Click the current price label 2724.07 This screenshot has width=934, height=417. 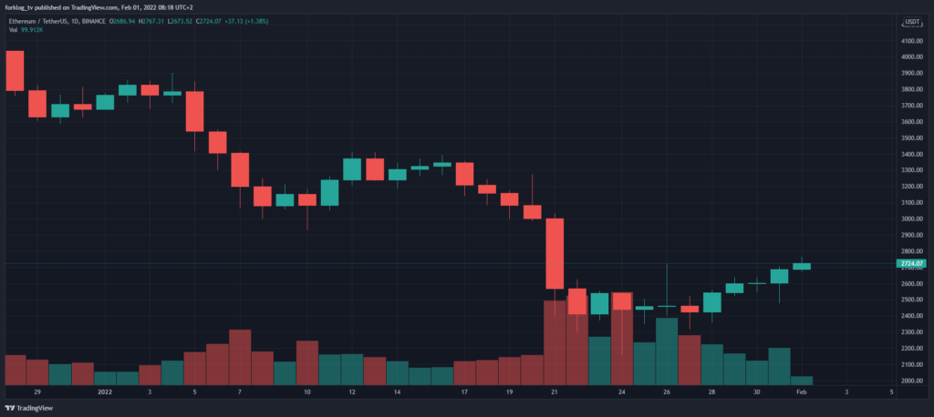coord(909,264)
